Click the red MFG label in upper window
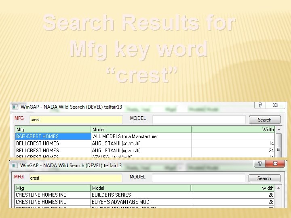Screen dimensions: 291x218 pyautogui.click(x=19, y=118)
